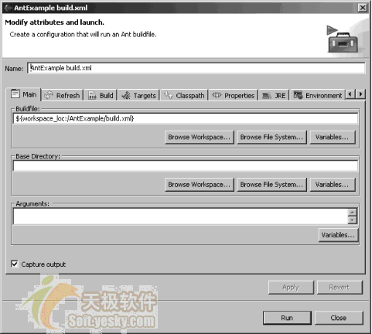
Task: Browse Workspace for the Buildfile
Action: 200,137
